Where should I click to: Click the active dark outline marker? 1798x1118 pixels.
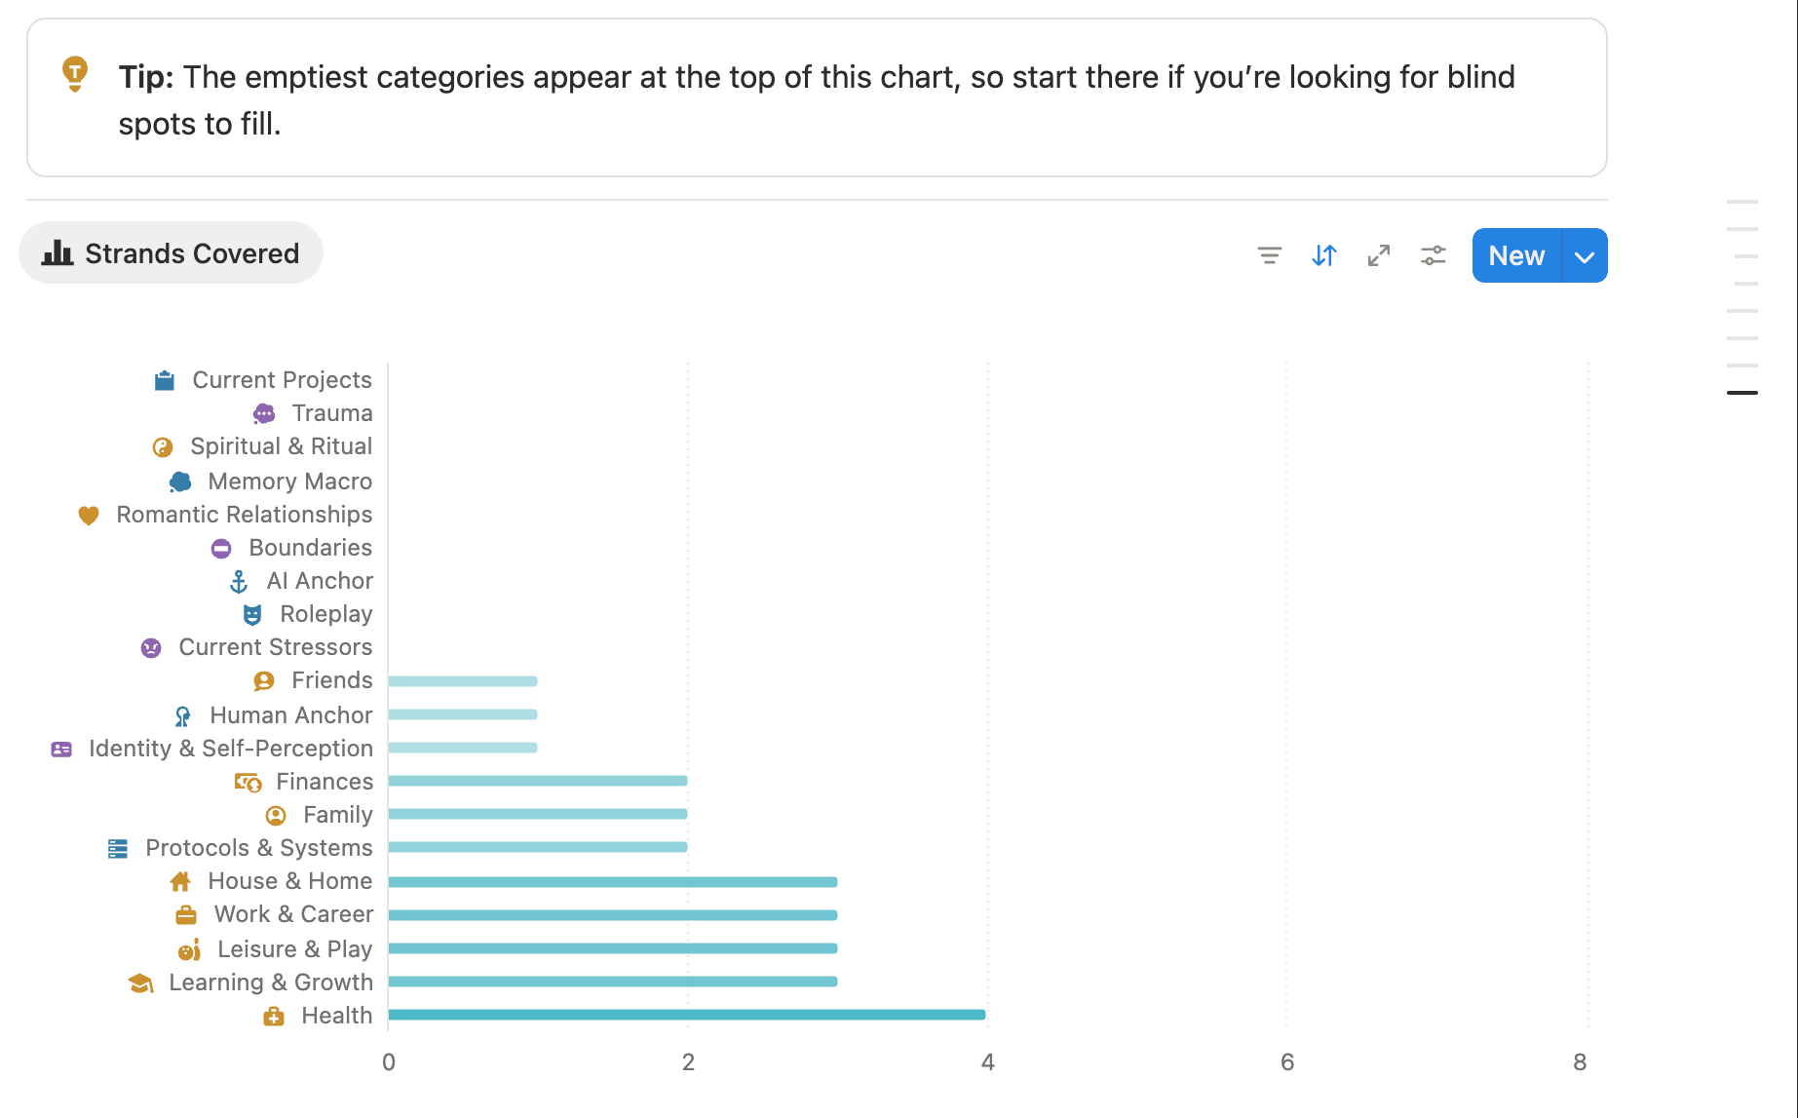1741,393
